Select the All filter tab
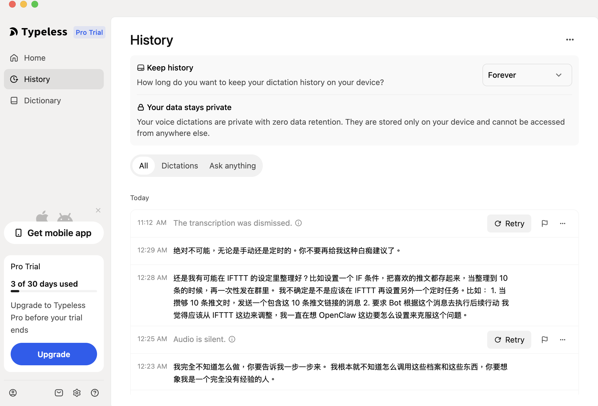598x406 pixels. pos(143,166)
